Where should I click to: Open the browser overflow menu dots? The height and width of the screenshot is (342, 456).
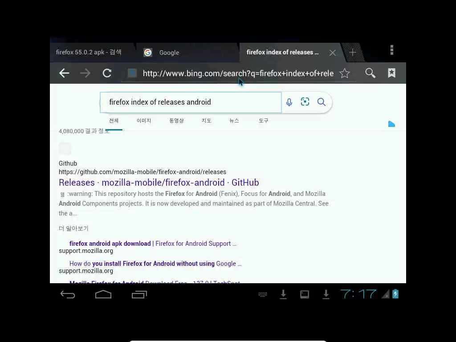click(x=392, y=50)
